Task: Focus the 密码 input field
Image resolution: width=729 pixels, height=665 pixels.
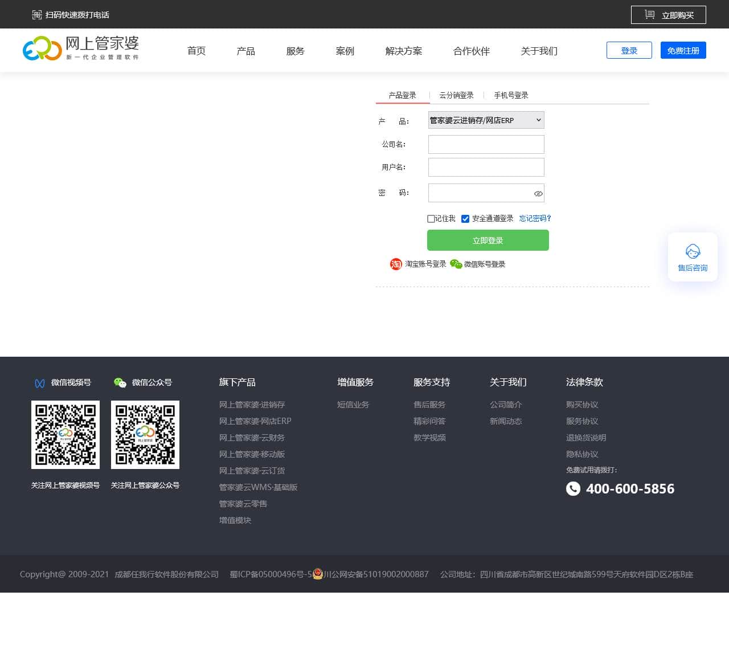Action: (486, 193)
